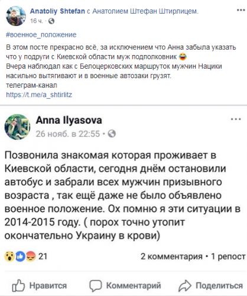Open the Anna Ilyasova name link
This screenshot has width=247, height=296.
coord(69,120)
